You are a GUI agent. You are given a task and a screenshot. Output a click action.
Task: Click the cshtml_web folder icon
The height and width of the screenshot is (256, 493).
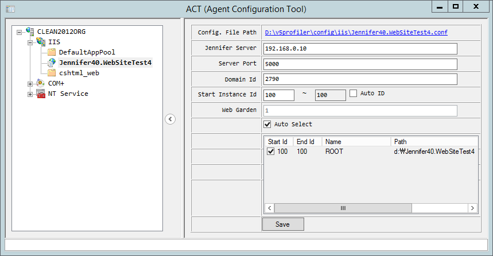[x=52, y=73]
